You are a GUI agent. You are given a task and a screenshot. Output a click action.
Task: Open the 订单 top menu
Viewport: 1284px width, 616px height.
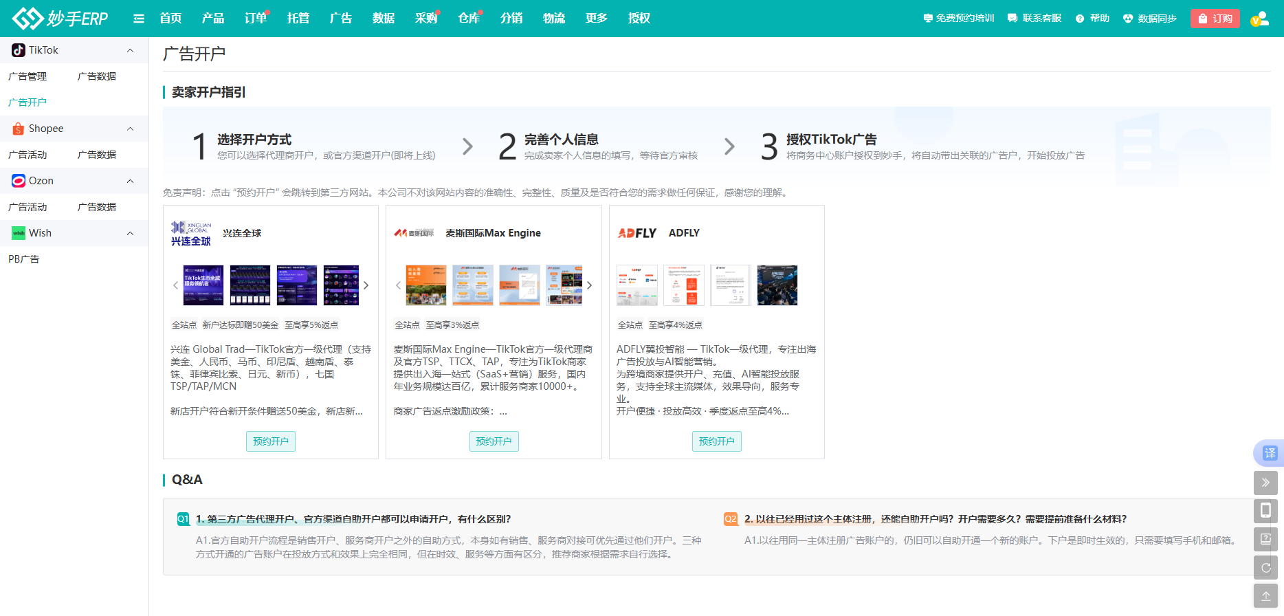coord(256,19)
